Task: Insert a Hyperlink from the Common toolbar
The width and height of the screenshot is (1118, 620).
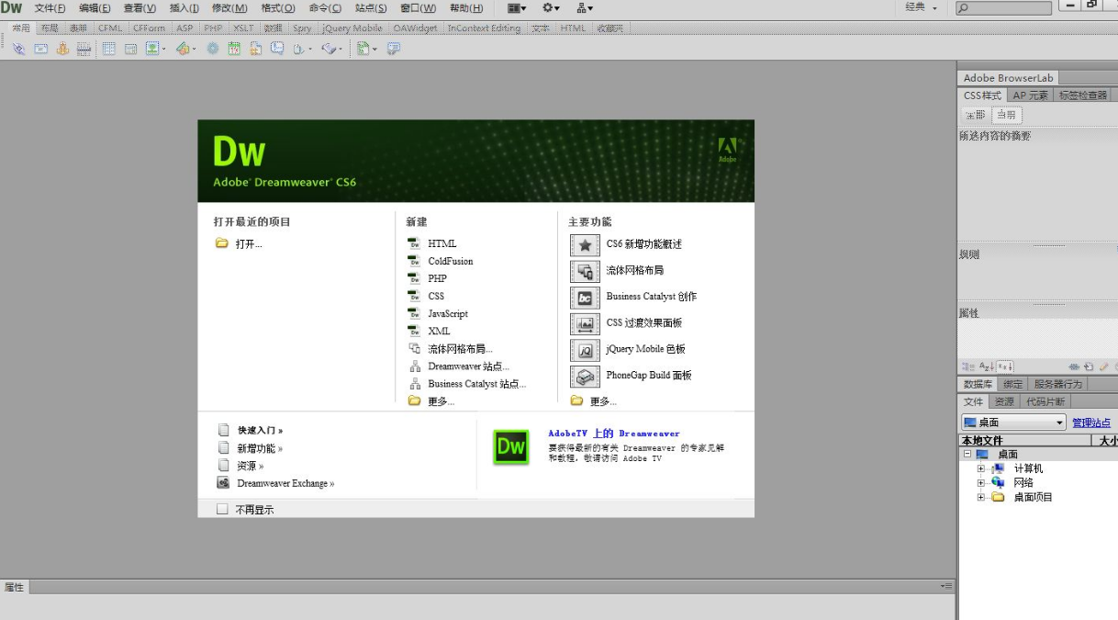Action: [x=18, y=49]
